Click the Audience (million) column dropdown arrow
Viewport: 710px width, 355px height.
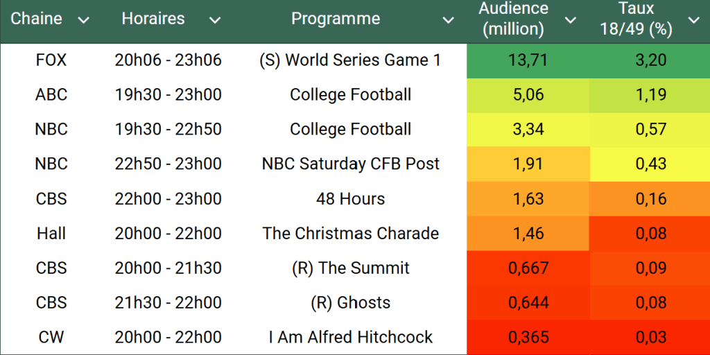pyautogui.click(x=571, y=20)
